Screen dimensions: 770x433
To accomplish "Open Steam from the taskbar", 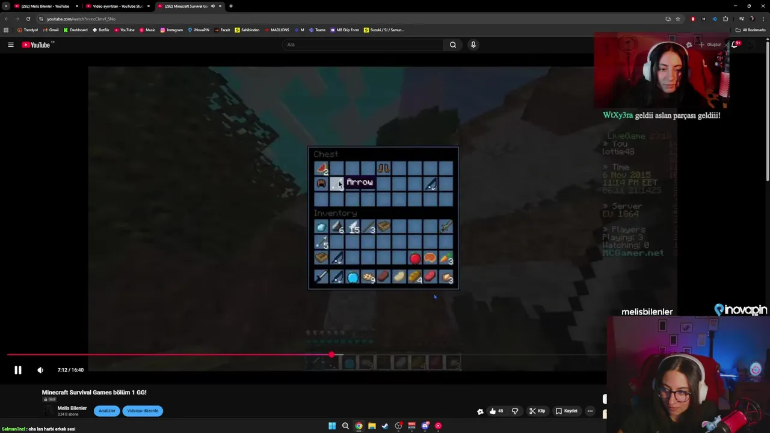I will 385,426.
